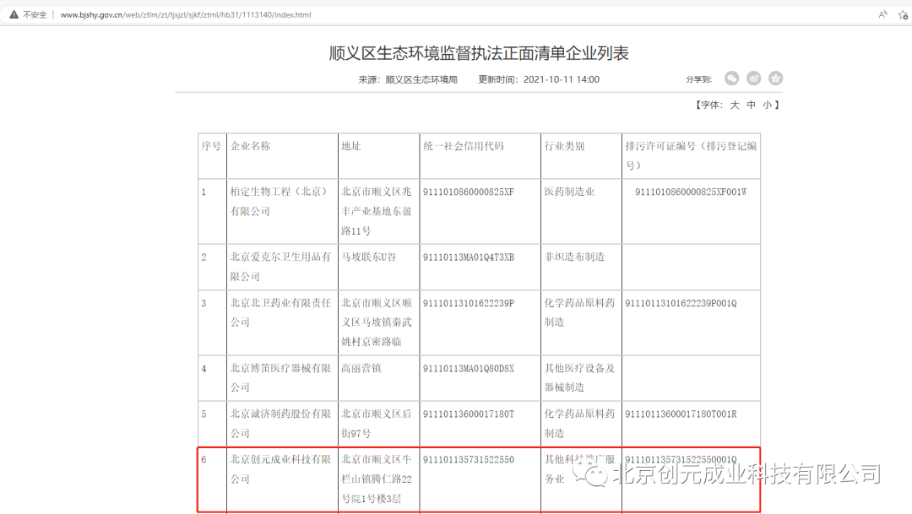Viewport: 912px width, 514px height.
Task: Share via the QZone star icon
Action: 775,78
